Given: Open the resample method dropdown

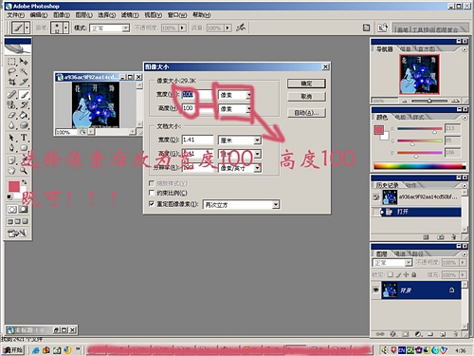Looking at the screenshot, I should tap(241, 205).
